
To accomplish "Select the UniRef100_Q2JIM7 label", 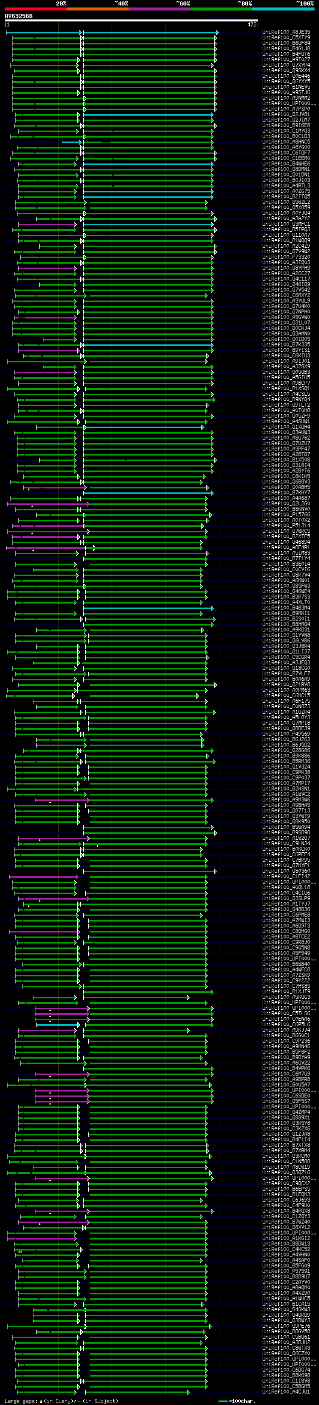I will [286, 120].
